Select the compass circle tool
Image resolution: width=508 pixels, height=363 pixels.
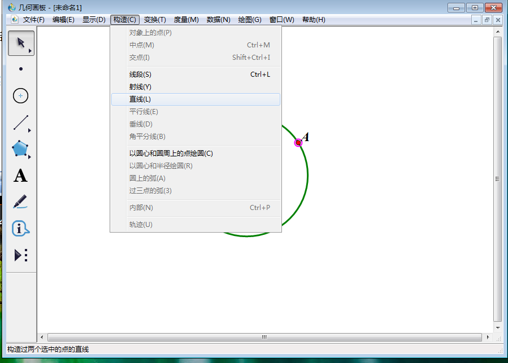coord(20,95)
